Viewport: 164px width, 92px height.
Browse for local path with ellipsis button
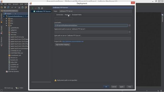[x=130, y=26]
